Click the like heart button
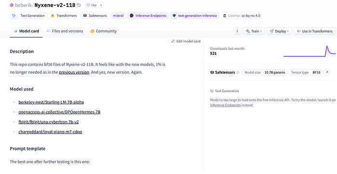Image resolution: width=337 pixels, height=174 pixels. 91,5
